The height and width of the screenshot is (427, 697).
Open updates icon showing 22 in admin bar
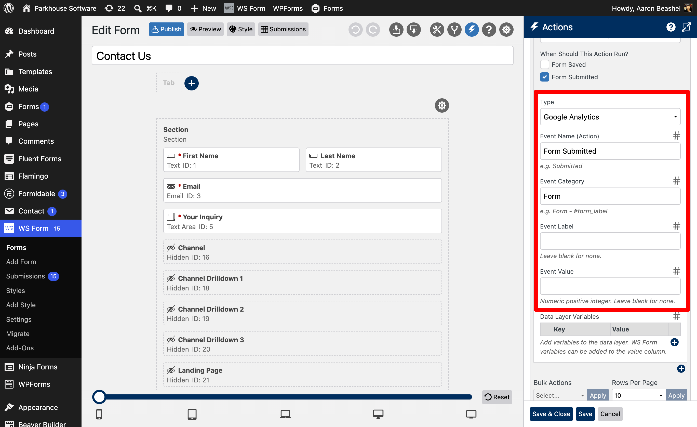[x=115, y=8]
